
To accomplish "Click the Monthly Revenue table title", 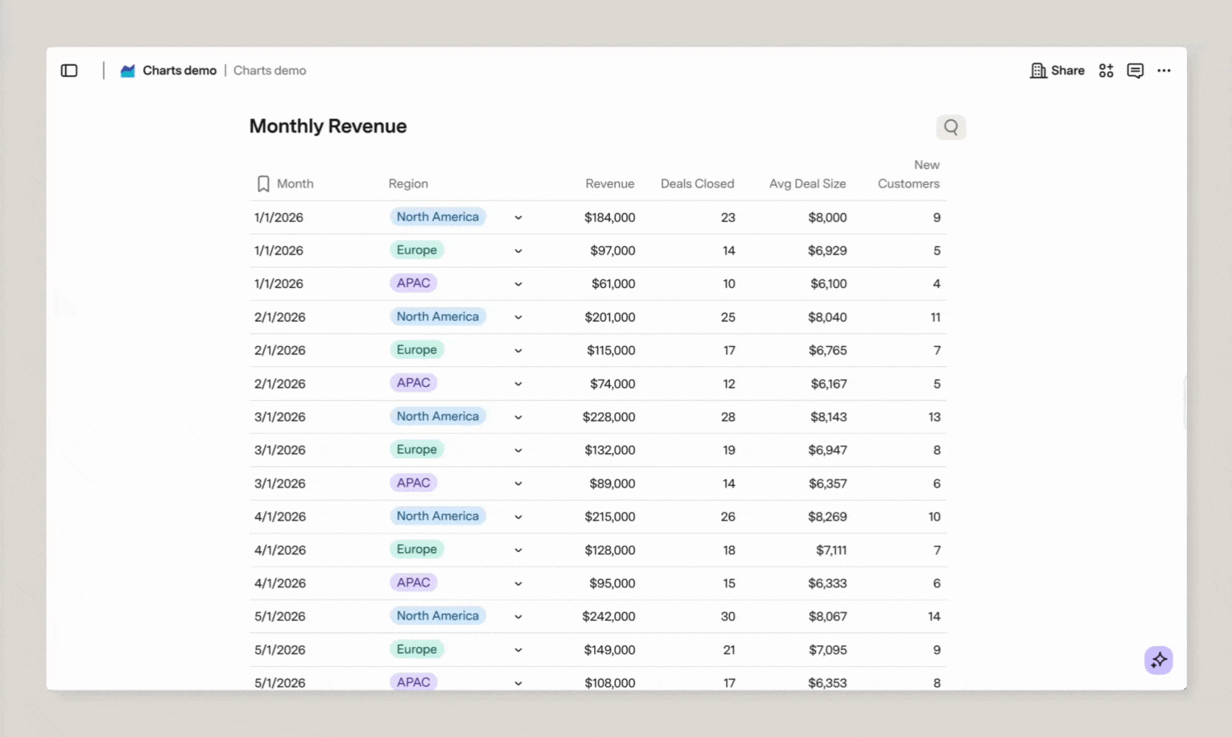I will point(327,126).
